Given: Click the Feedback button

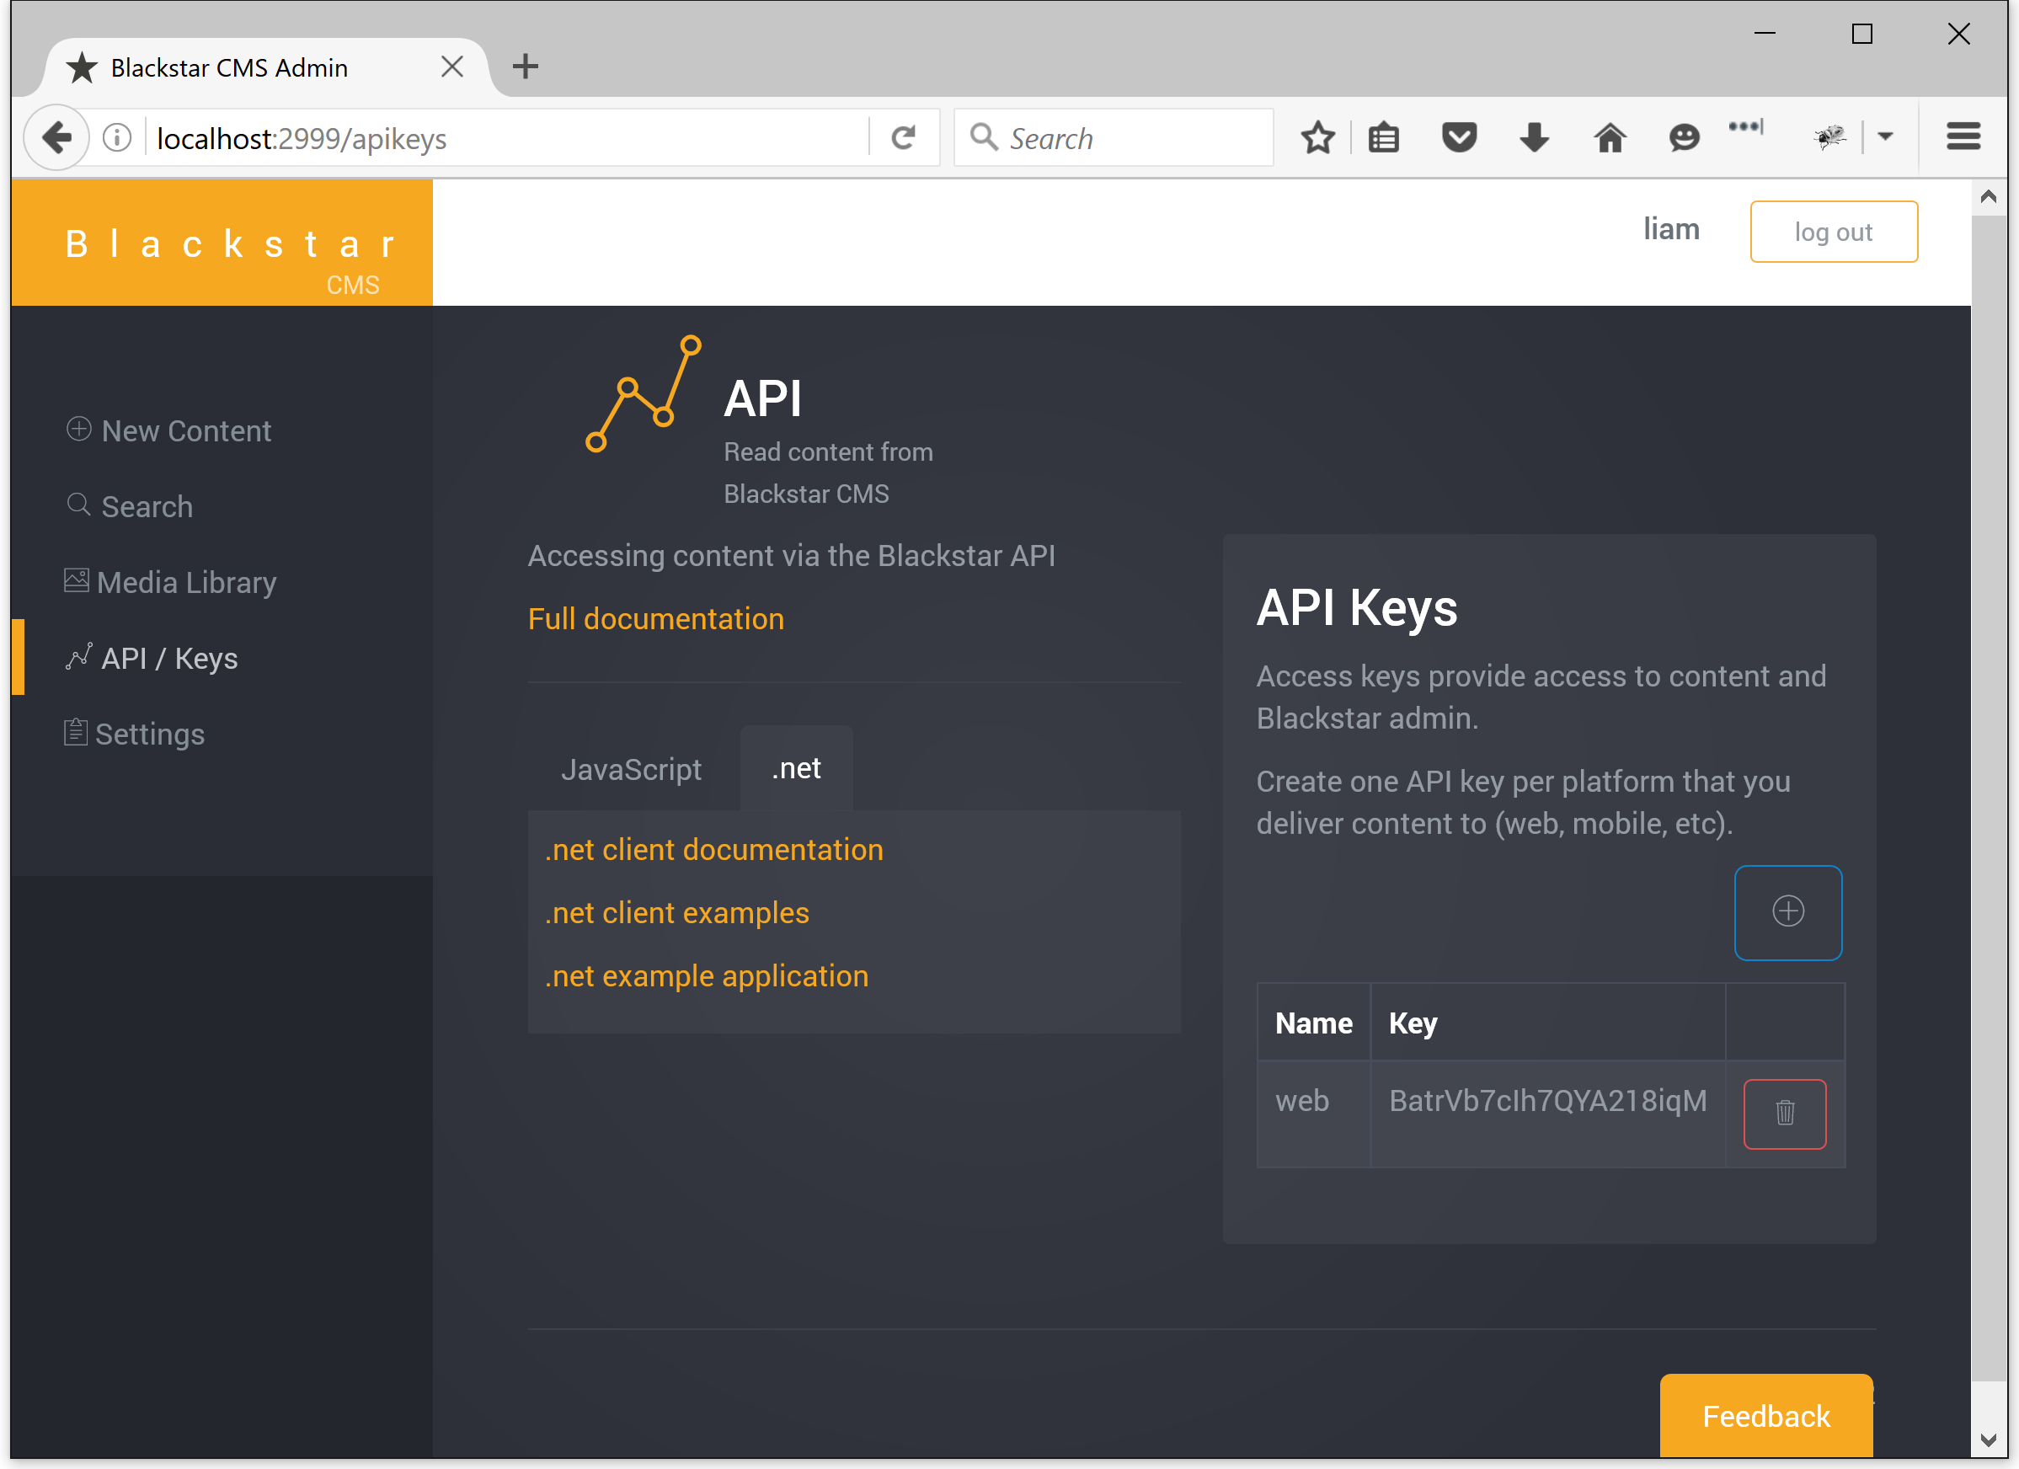Looking at the screenshot, I should (1765, 1416).
